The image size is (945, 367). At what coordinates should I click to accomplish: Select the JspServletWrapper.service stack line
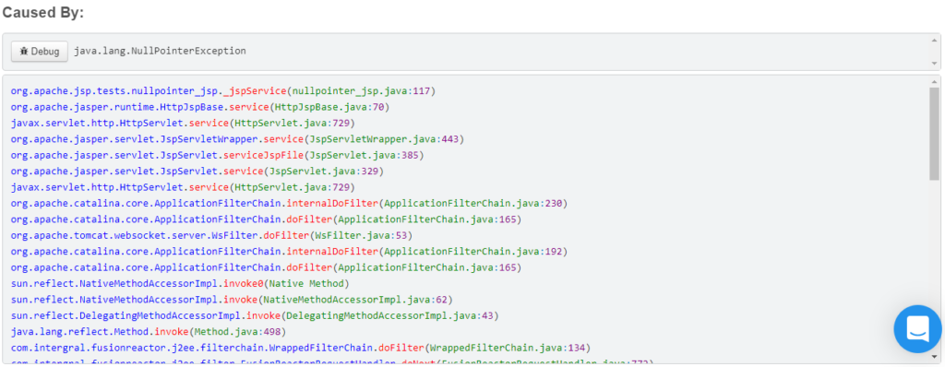tap(237, 139)
